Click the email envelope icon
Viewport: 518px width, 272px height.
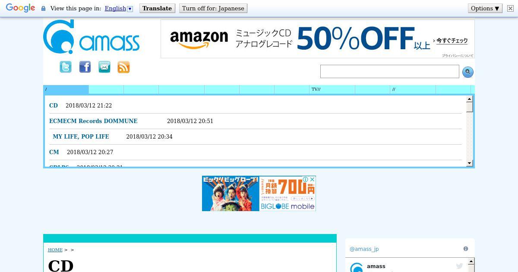pyautogui.click(x=104, y=67)
